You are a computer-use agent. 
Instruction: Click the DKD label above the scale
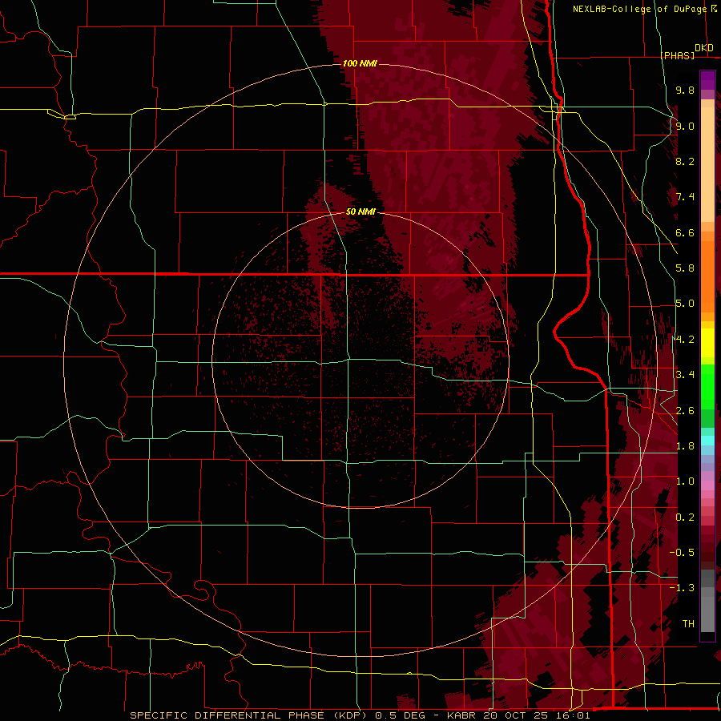coord(704,48)
